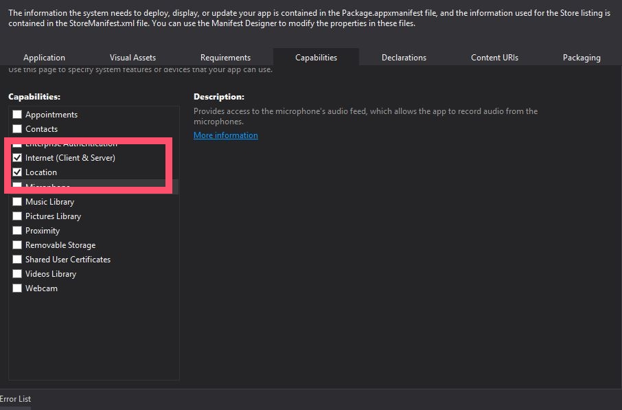Open the Content URIs tab
The width and height of the screenshot is (622, 410).
(494, 58)
